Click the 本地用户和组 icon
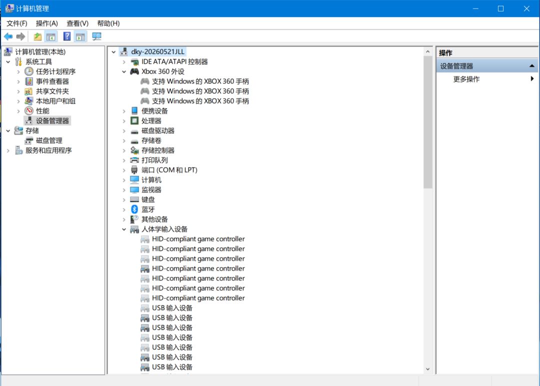The image size is (540, 386). point(29,101)
